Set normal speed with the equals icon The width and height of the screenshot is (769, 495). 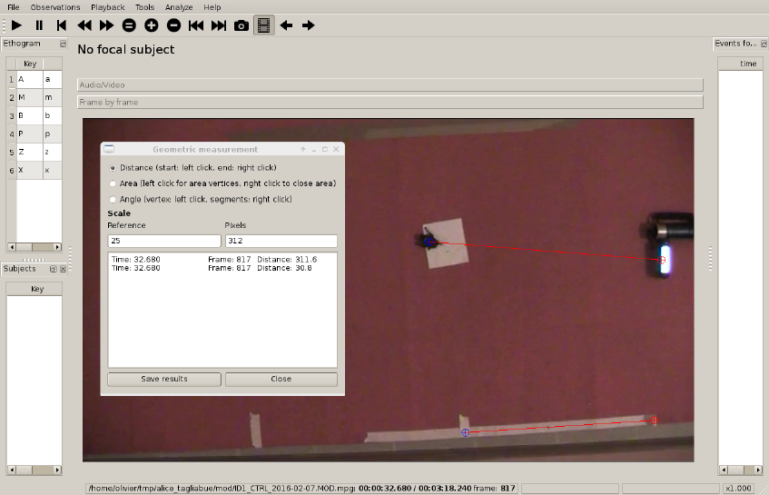coord(129,25)
